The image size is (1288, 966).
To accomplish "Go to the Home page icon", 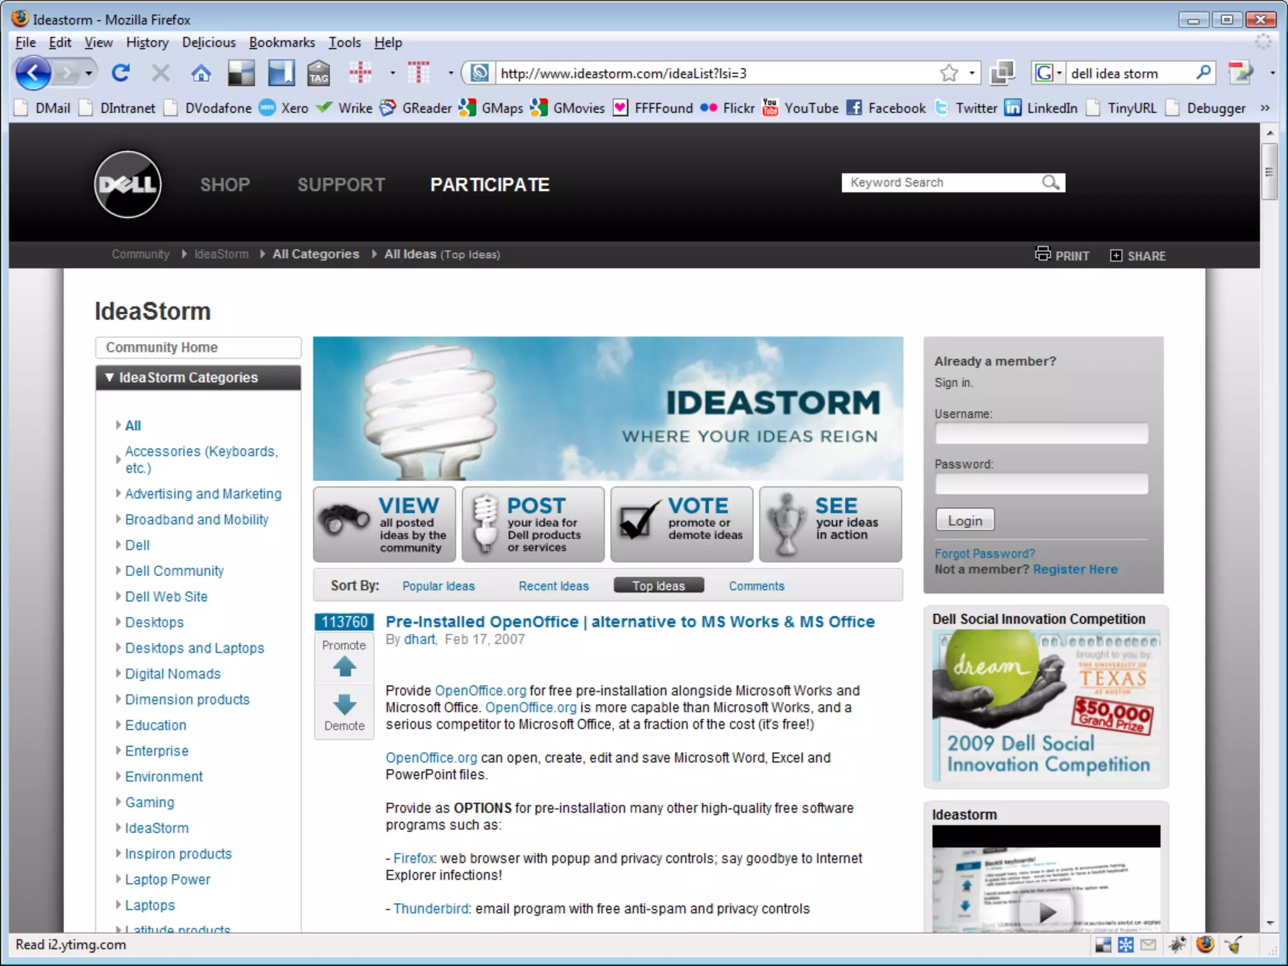I will tap(201, 74).
